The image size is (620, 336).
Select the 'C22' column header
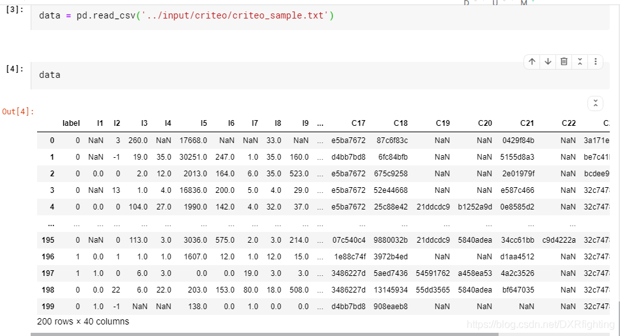click(569, 123)
